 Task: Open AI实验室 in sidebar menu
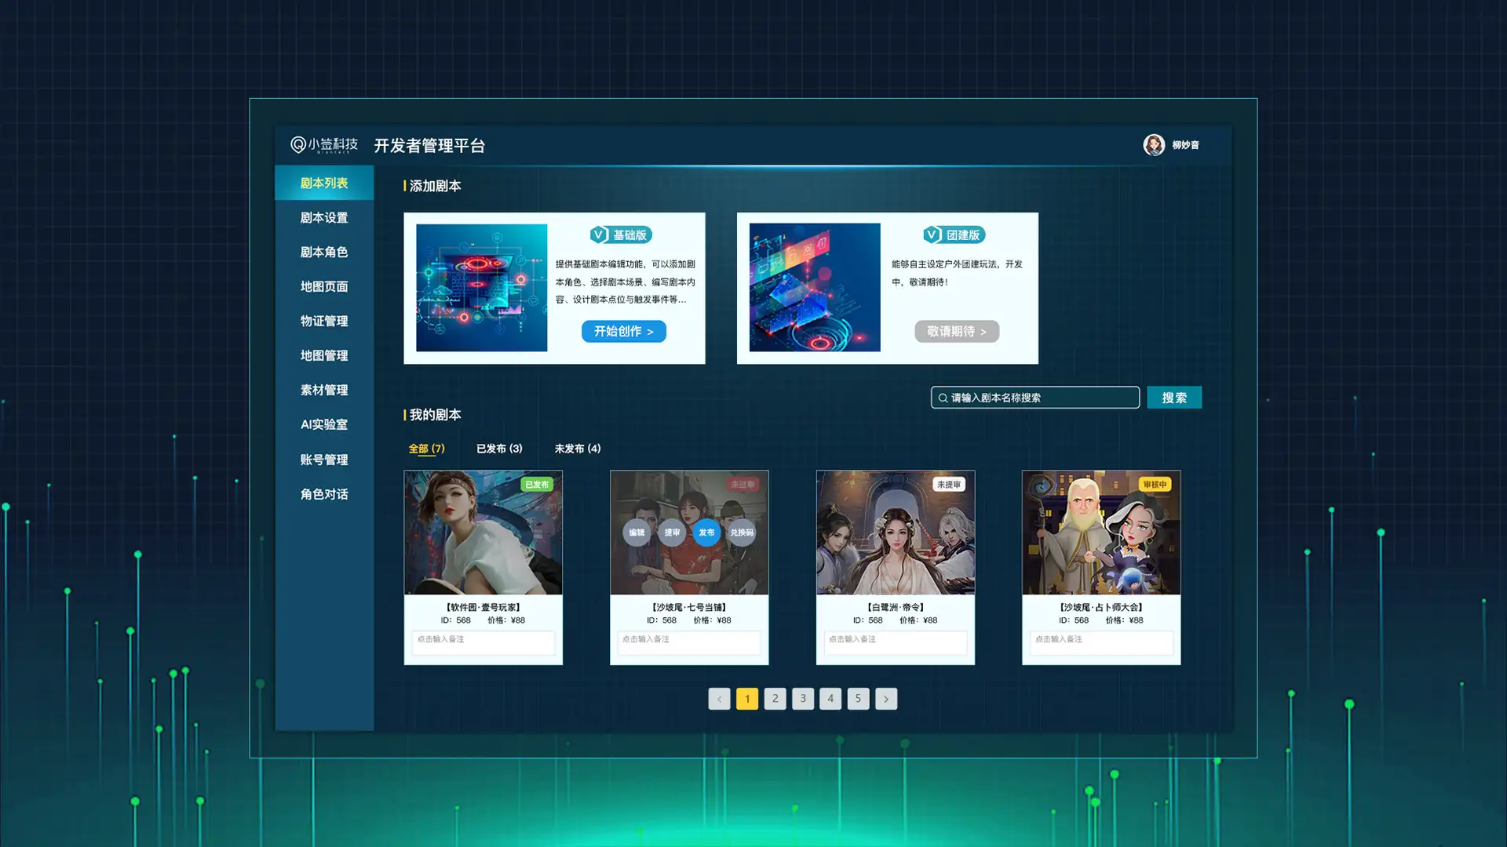[324, 424]
